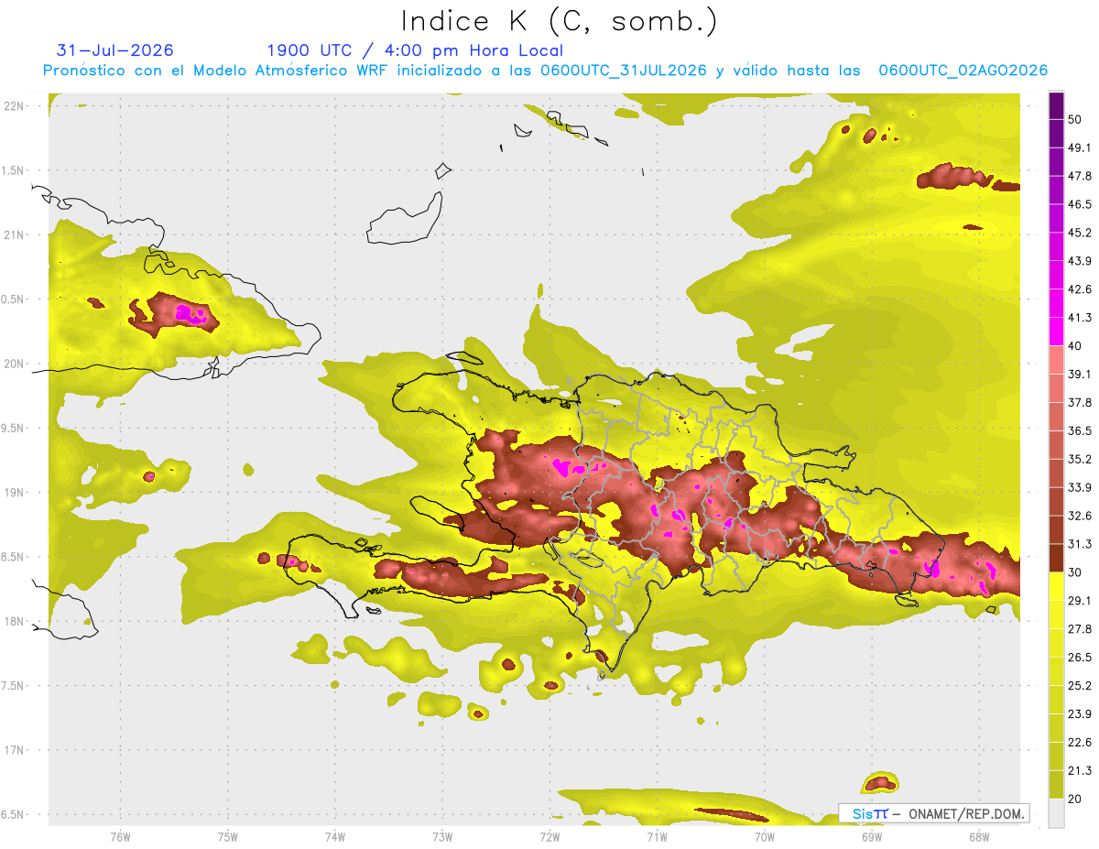Select the date text "31-Jul-2026"

115,50
